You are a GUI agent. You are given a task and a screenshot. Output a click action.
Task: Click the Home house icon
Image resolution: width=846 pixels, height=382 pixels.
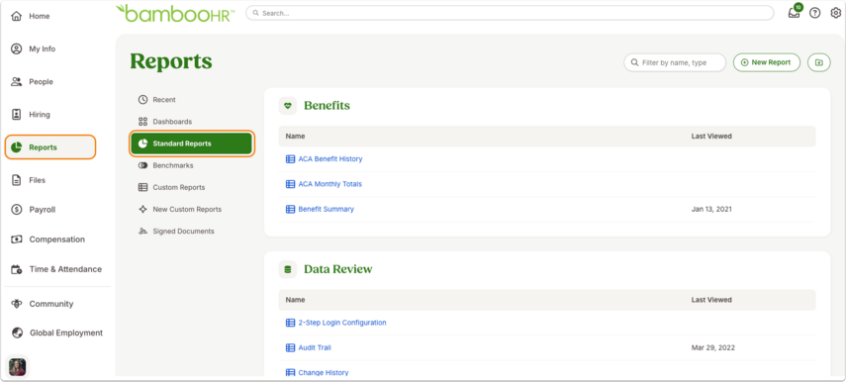(x=16, y=16)
